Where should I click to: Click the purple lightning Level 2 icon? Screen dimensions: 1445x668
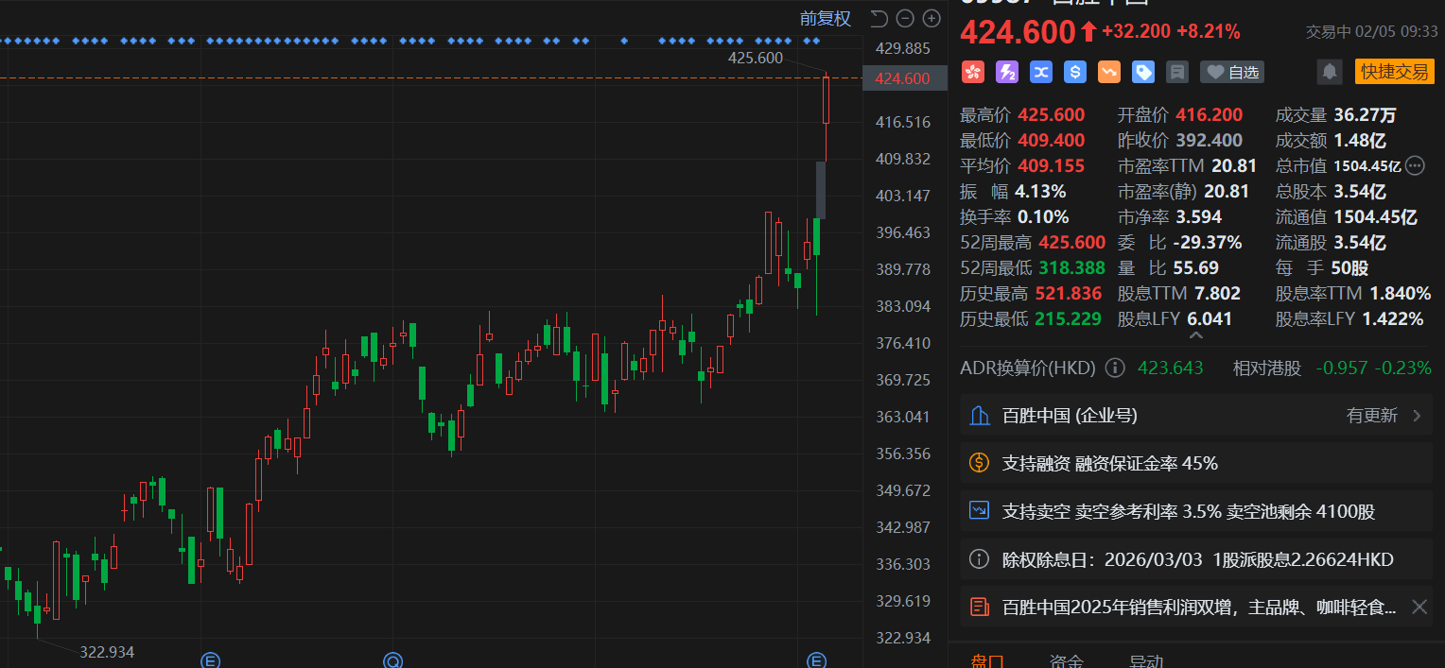click(1007, 72)
